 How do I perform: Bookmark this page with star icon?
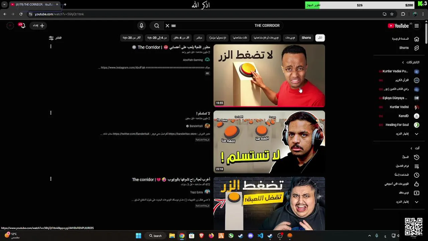click(392, 14)
